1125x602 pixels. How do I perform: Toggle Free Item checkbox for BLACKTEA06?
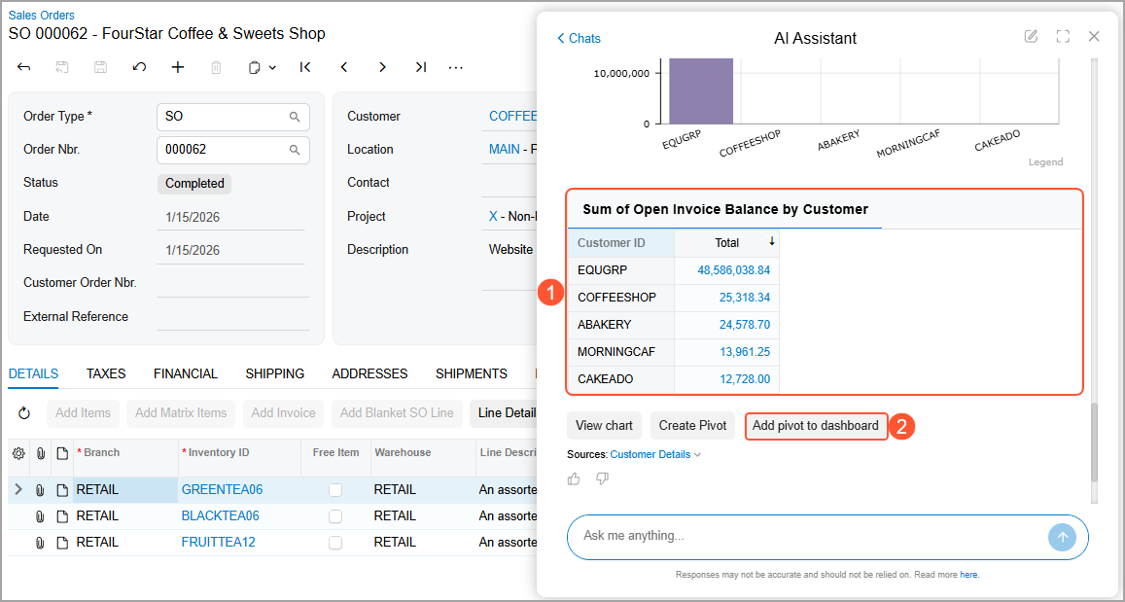335,516
